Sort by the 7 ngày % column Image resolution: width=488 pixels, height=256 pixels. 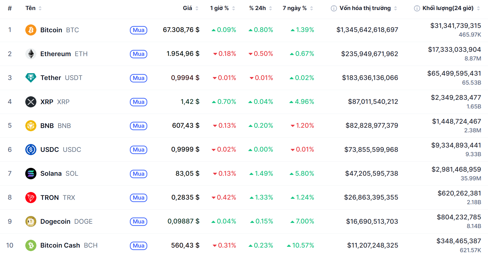(295, 8)
